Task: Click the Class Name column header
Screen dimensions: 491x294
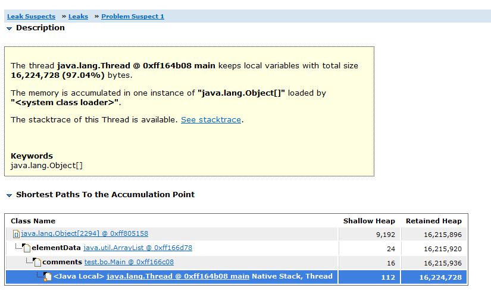Action: (33, 221)
